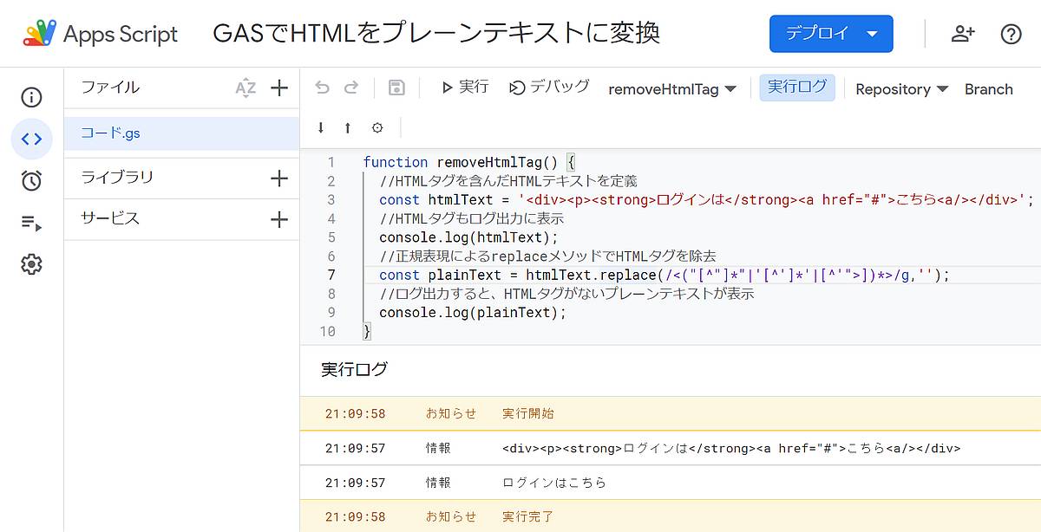Open the help question mark icon
This screenshot has width=1041, height=532.
[1011, 34]
